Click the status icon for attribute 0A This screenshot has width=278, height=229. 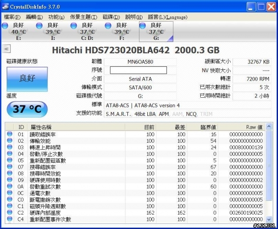(x=10, y=186)
